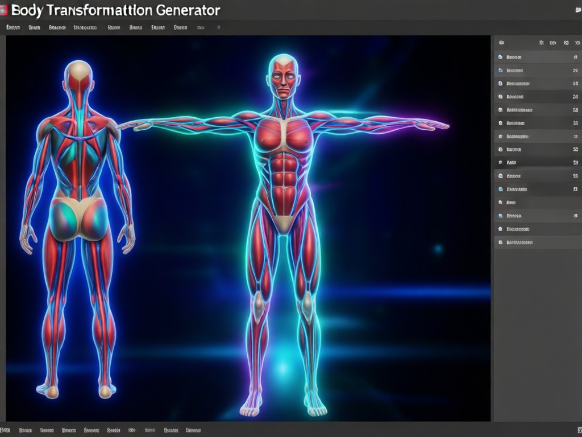Click the head of the front-view figure
The height and width of the screenshot is (437, 582).
click(x=283, y=76)
